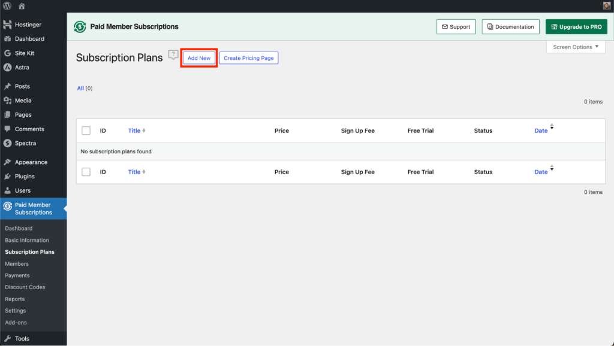Toggle the select-all checkbox in the table header
This screenshot has width=614, height=346.
point(86,130)
